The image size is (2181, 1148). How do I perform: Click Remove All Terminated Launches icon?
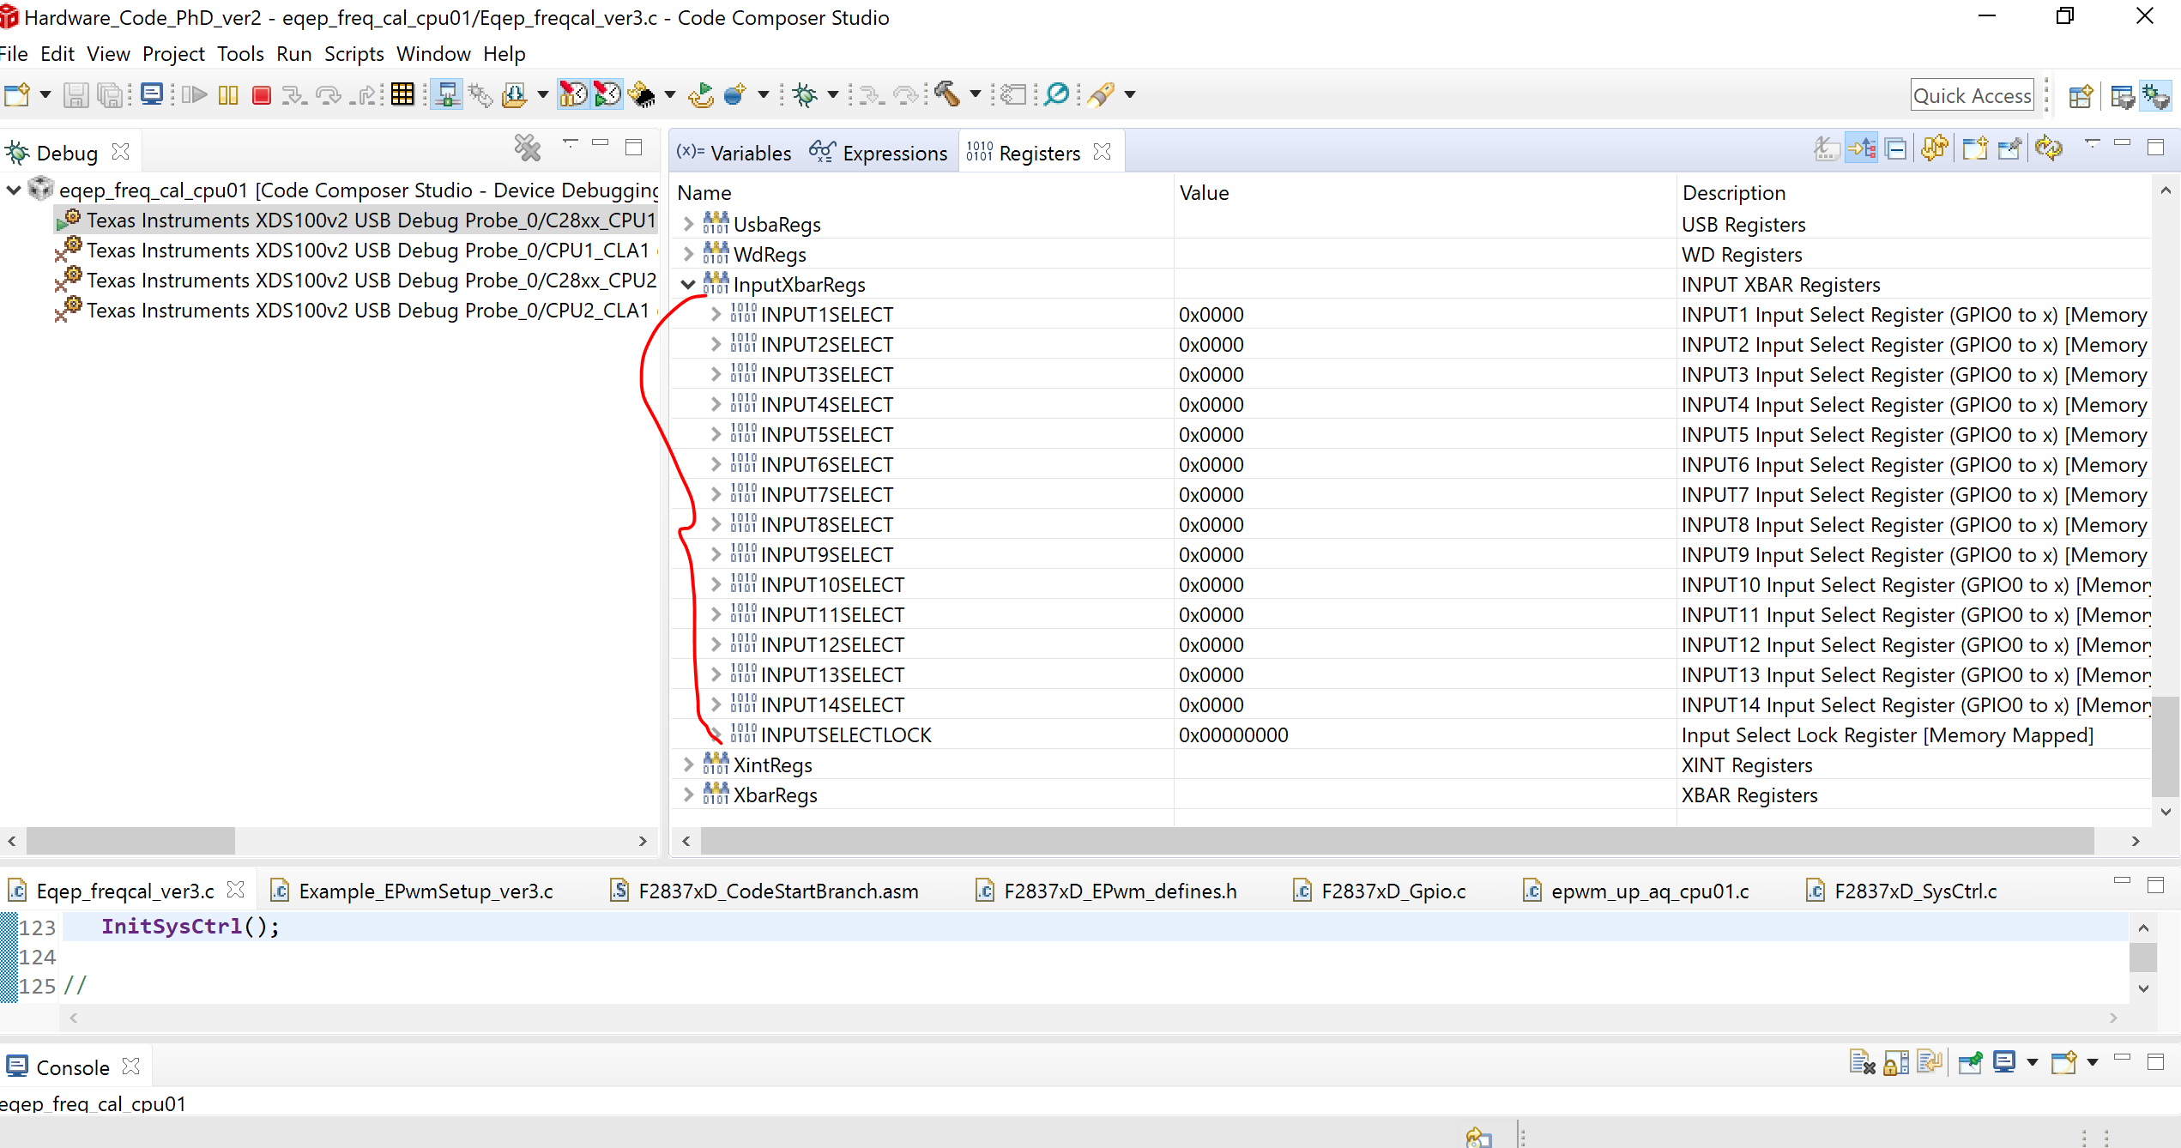[527, 148]
